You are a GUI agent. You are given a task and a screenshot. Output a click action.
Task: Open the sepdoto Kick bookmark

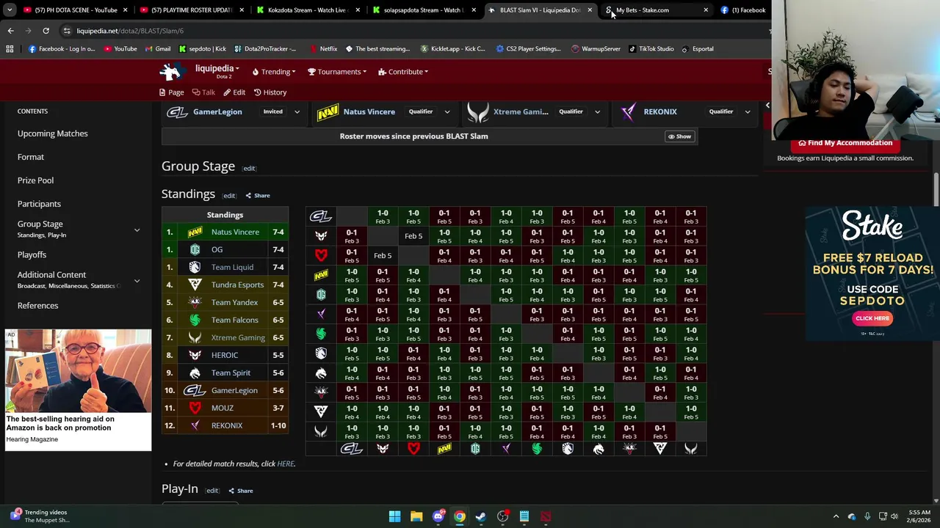coord(203,49)
